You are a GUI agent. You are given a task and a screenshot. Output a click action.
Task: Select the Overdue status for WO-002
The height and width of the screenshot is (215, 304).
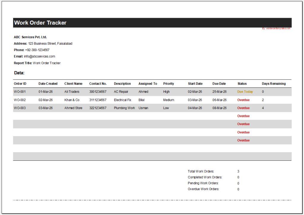point(243,100)
